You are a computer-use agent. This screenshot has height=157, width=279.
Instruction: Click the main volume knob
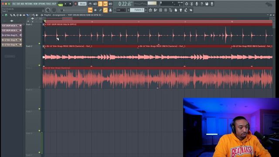(48, 10)
